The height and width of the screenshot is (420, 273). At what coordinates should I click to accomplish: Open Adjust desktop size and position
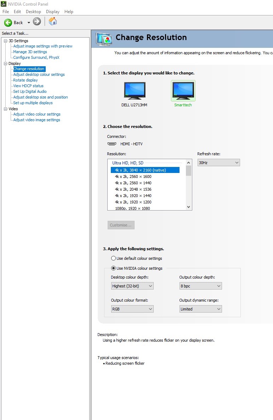40,97
